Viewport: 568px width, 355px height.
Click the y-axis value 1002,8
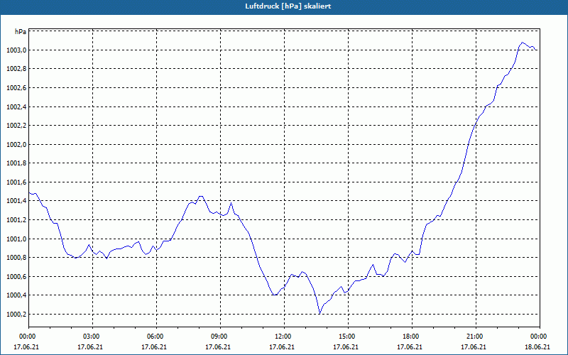[x=16, y=69]
